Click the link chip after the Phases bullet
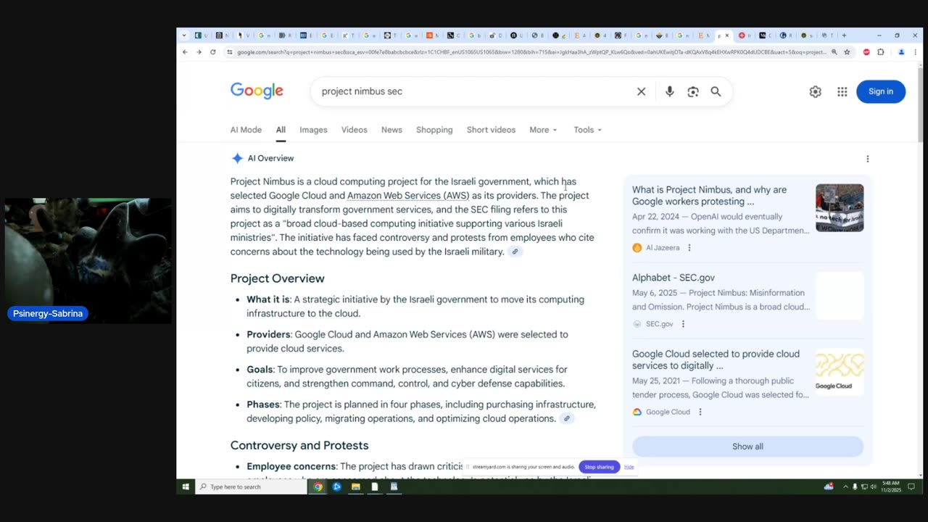Image resolution: width=928 pixels, height=522 pixels. pos(567,418)
